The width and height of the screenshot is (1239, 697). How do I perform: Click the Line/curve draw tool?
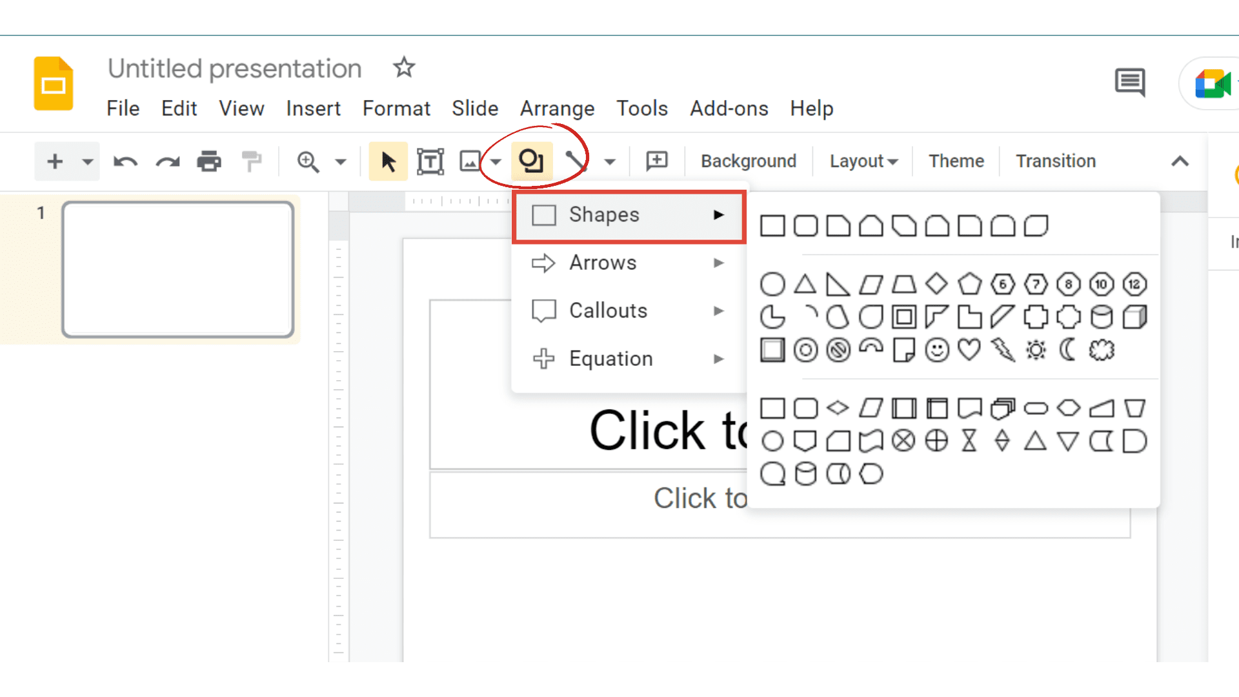pos(575,161)
